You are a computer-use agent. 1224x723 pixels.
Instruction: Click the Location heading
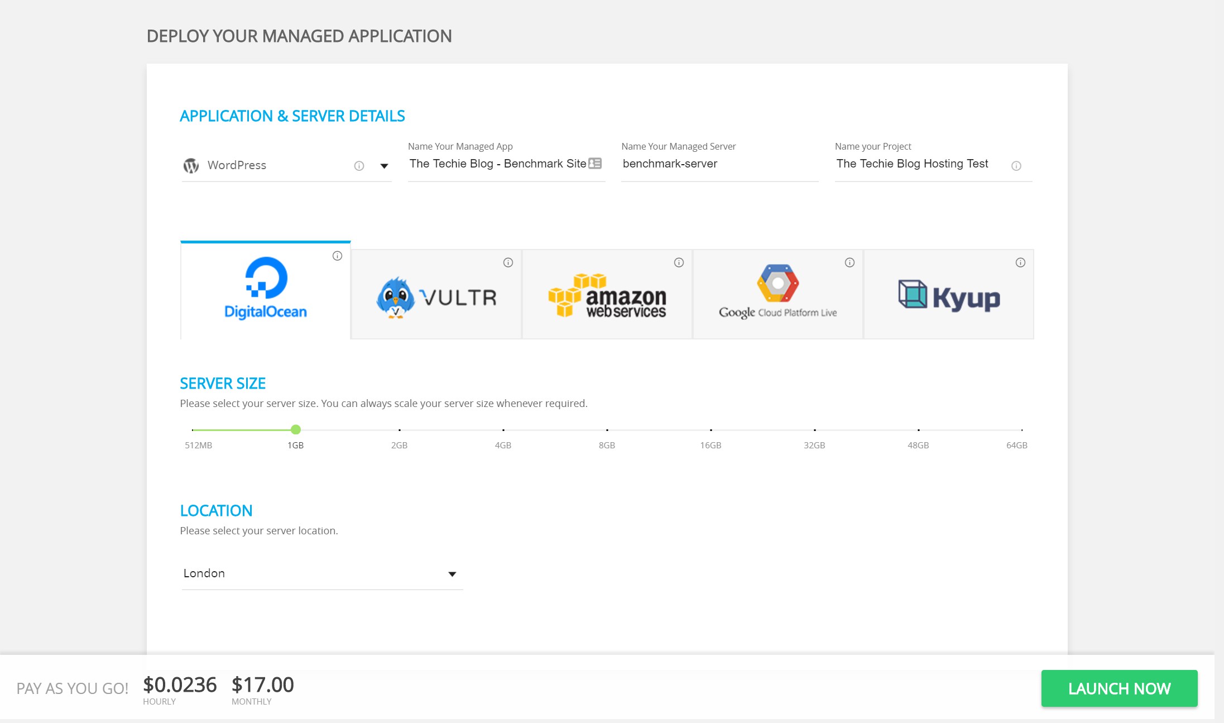[216, 511]
